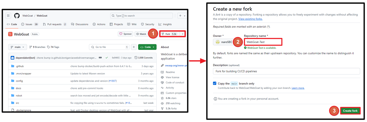367x122 pixels.
Task: Open the Learn more link
Action: click(298, 88)
